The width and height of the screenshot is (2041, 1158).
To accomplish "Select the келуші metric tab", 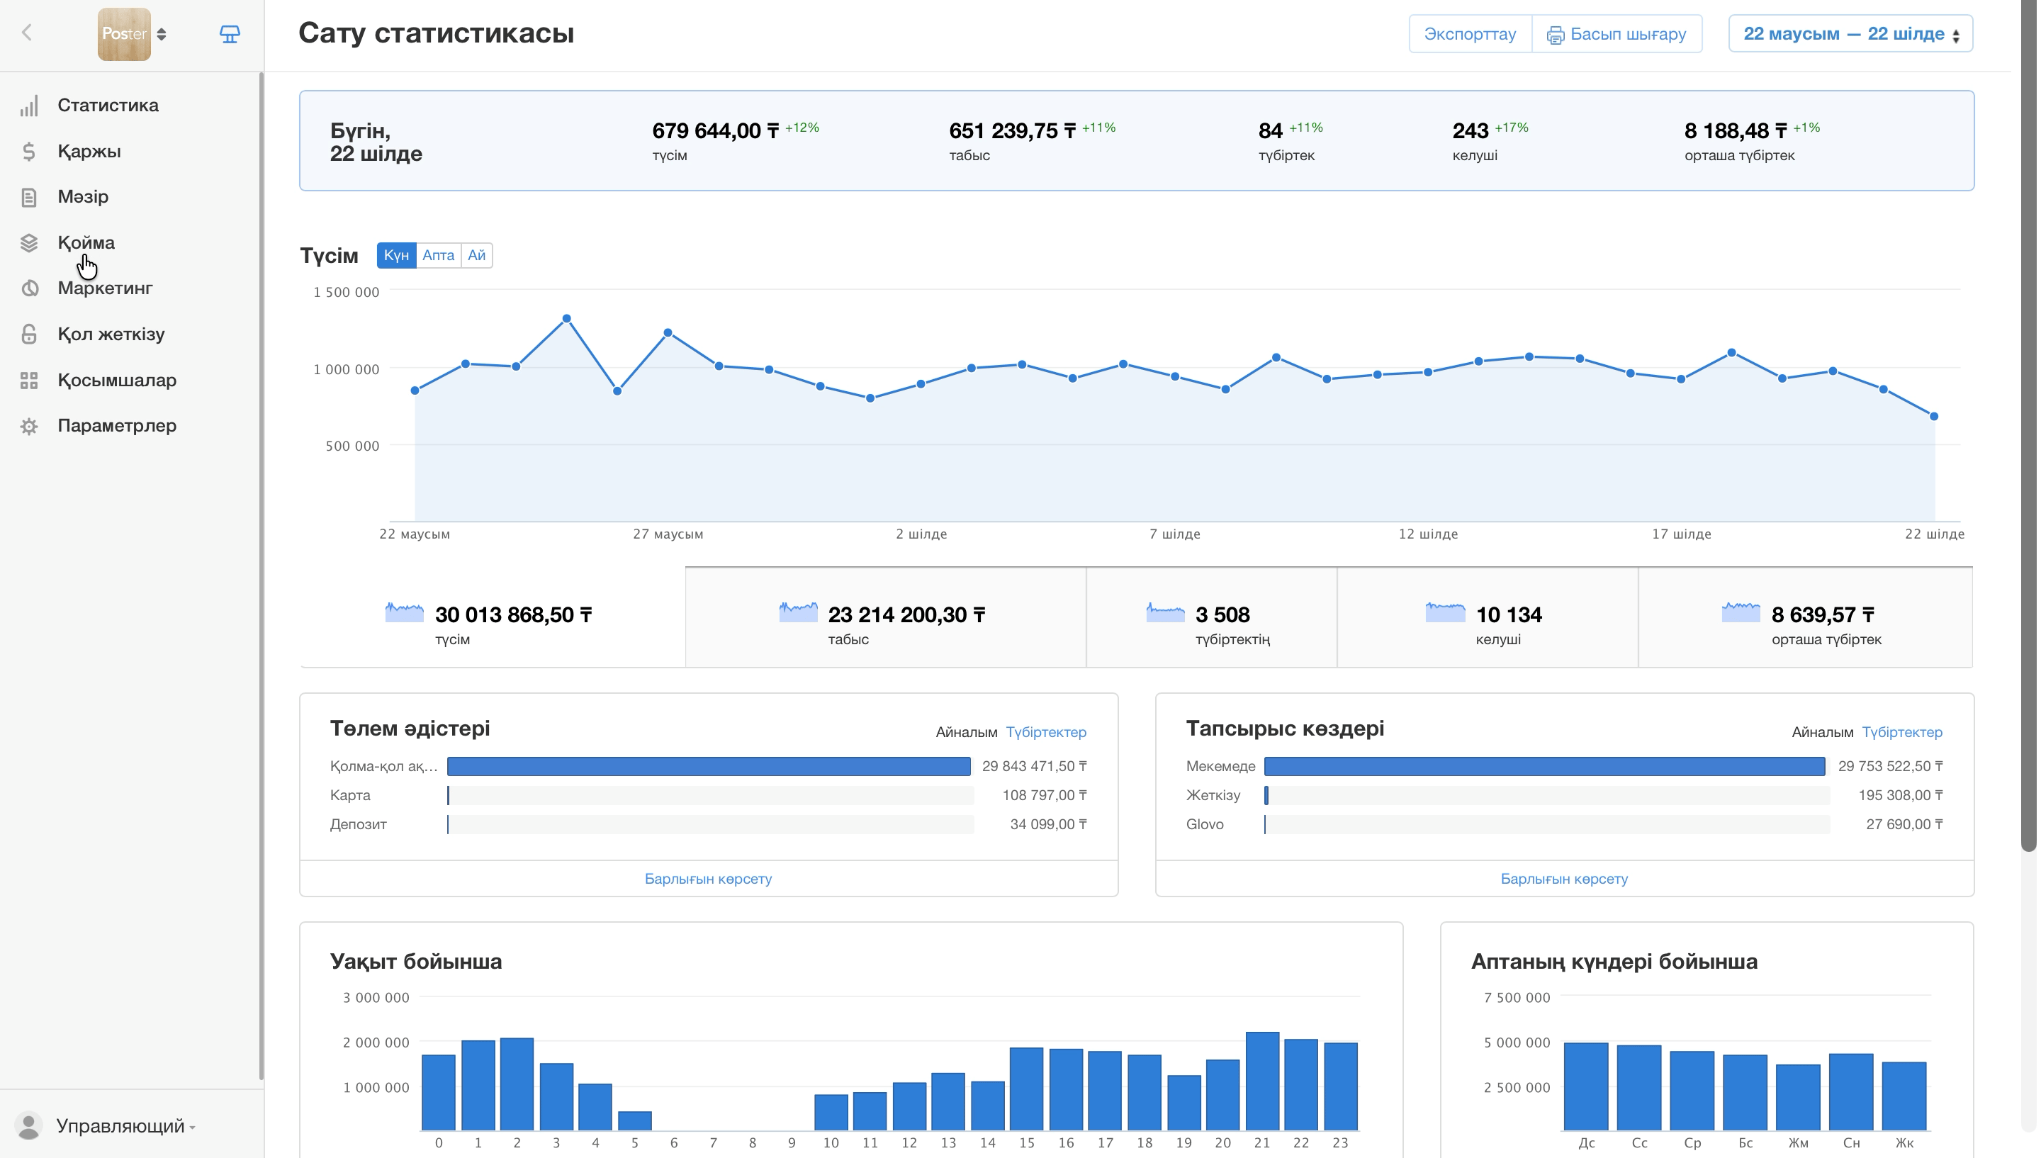I will 1487,617.
